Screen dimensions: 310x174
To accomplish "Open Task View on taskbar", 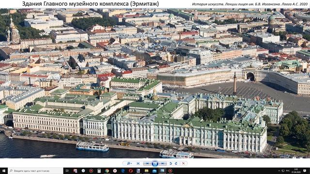I will click(67, 171).
